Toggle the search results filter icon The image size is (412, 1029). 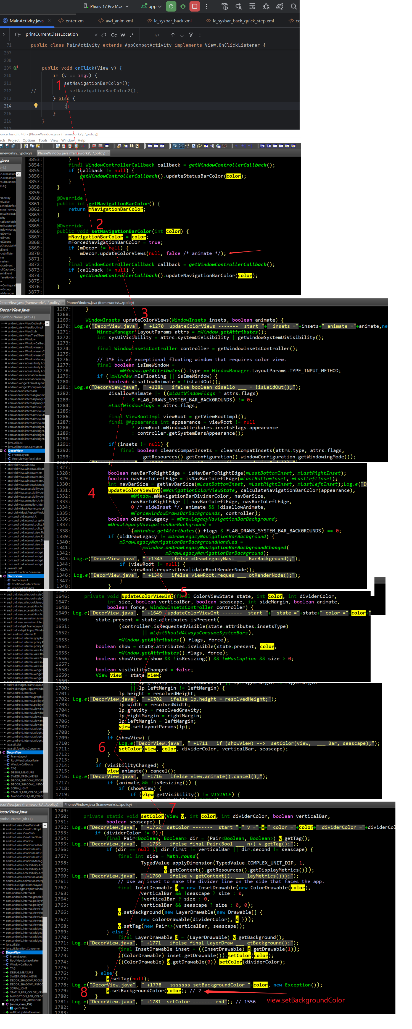tap(191, 35)
